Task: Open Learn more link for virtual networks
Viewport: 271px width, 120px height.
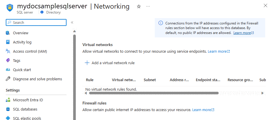Action: (219, 52)
